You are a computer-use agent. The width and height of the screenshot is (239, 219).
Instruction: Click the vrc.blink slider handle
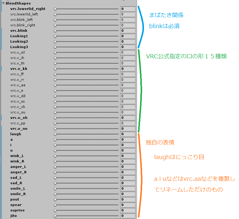(x=55, y=31)
